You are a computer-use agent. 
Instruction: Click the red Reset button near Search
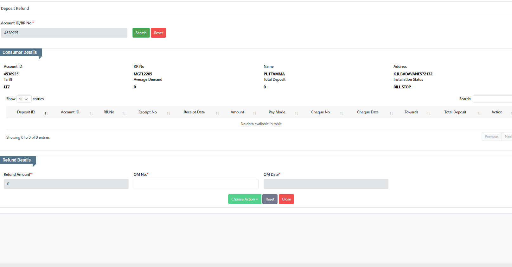point(158,33)
